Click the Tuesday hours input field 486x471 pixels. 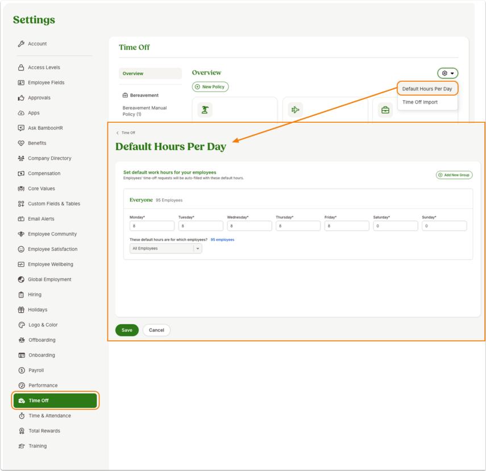click(x=201, y=226)
